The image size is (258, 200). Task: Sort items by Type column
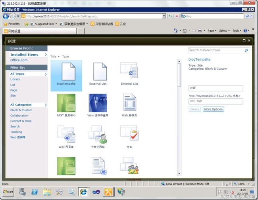65,57
